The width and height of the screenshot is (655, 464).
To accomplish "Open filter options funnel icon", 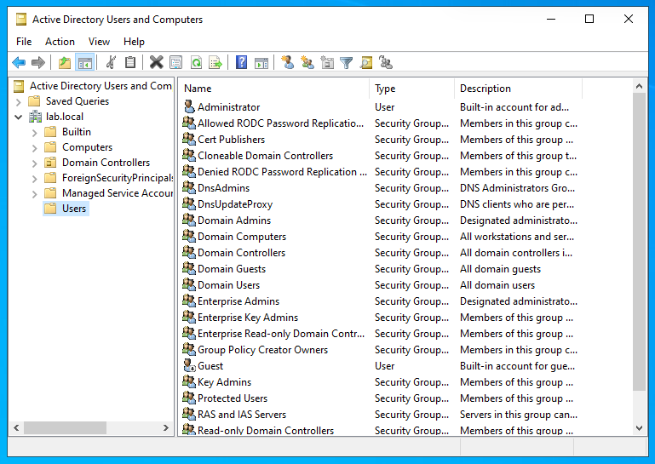I will 347,63.
